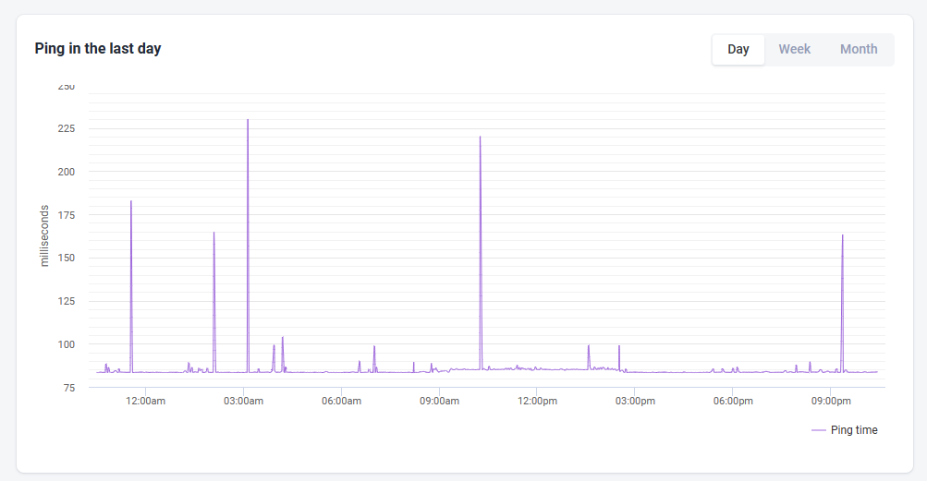Screen dimensions: 927x481
Task: Click the 09:00am axis label
Action: pos(439,401)
